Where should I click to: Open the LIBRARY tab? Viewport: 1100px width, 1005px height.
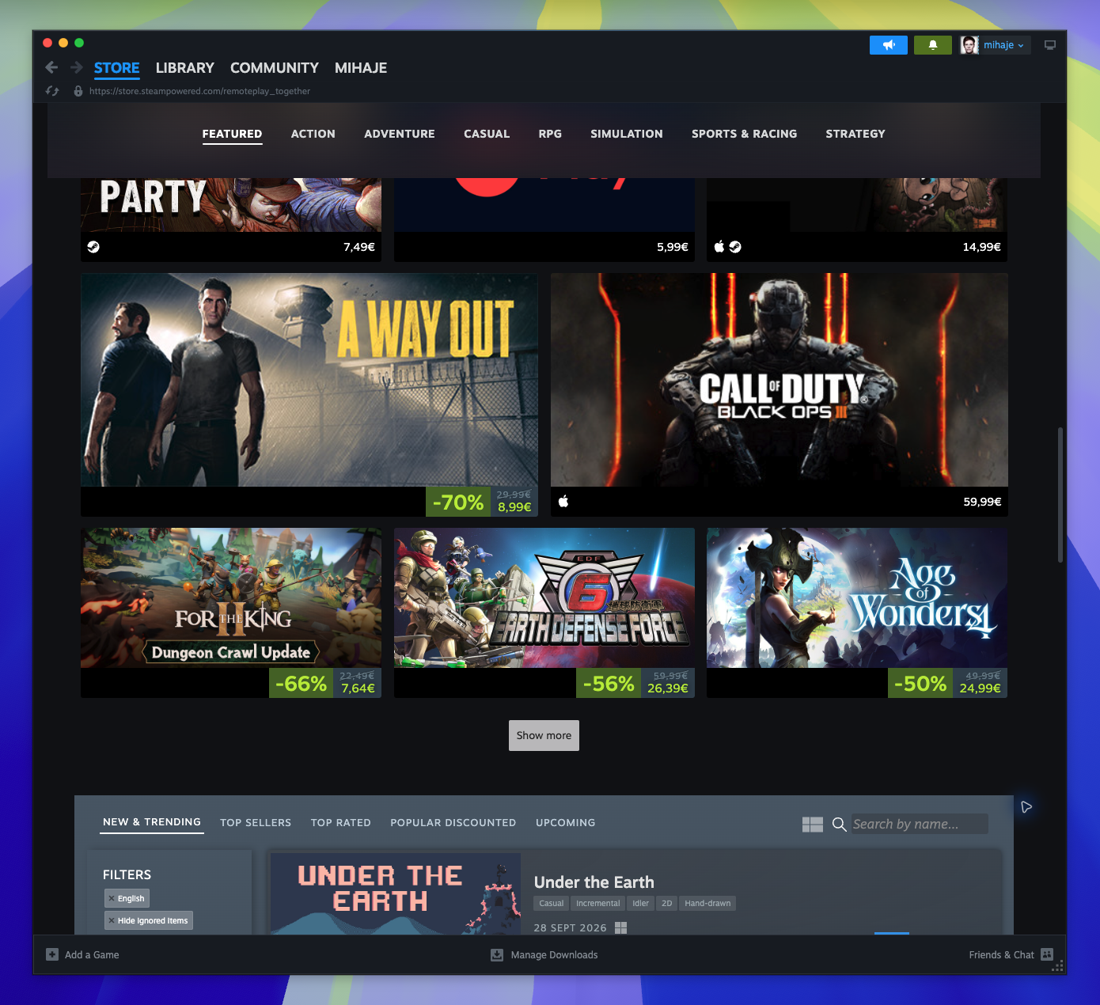coord(185,68)
